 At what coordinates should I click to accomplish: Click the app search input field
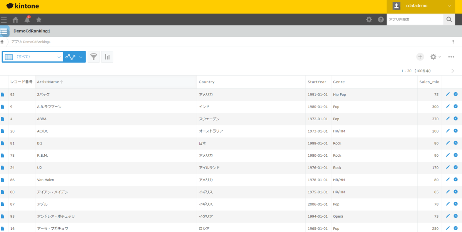415,20
